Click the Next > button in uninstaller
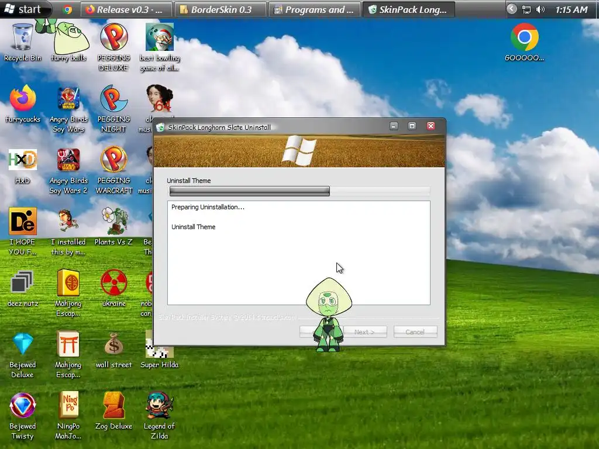Screen dimensions: 599x449 point(365,332)
